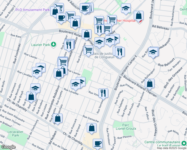Click the Laurier Park green tree pin
Screen dimensions: 187x150
53,44
